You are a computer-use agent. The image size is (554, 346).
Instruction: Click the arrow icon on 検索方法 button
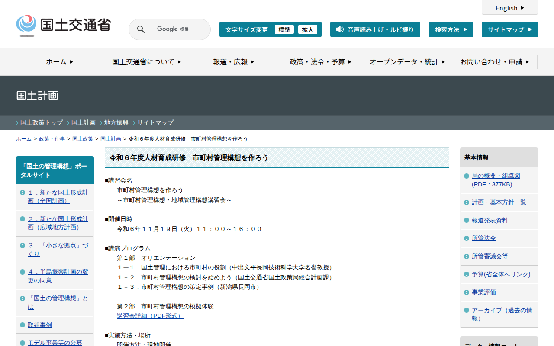(465, 29)
